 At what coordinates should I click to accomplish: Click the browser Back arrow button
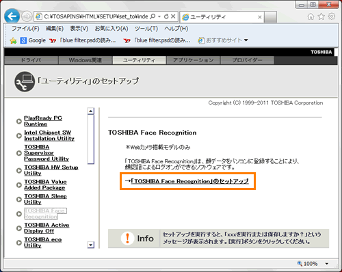click(12, 16)
